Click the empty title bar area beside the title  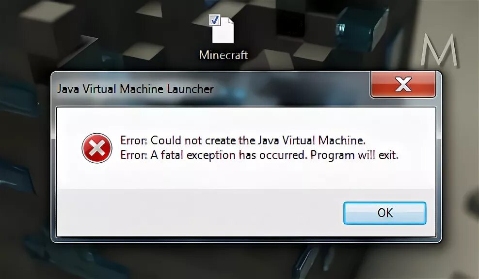pyautogui.click(x=290, y=89)
